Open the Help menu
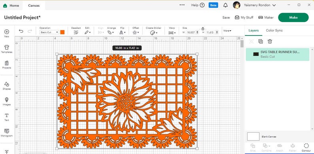This screenshot has width=314, height=154. click(x=198, y=5)
